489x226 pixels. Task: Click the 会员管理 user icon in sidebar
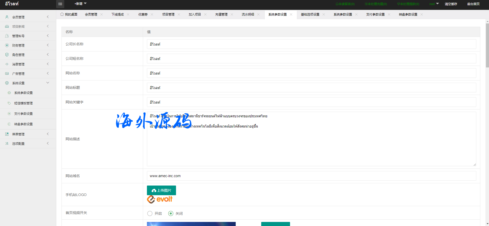[x=7, y=17]
